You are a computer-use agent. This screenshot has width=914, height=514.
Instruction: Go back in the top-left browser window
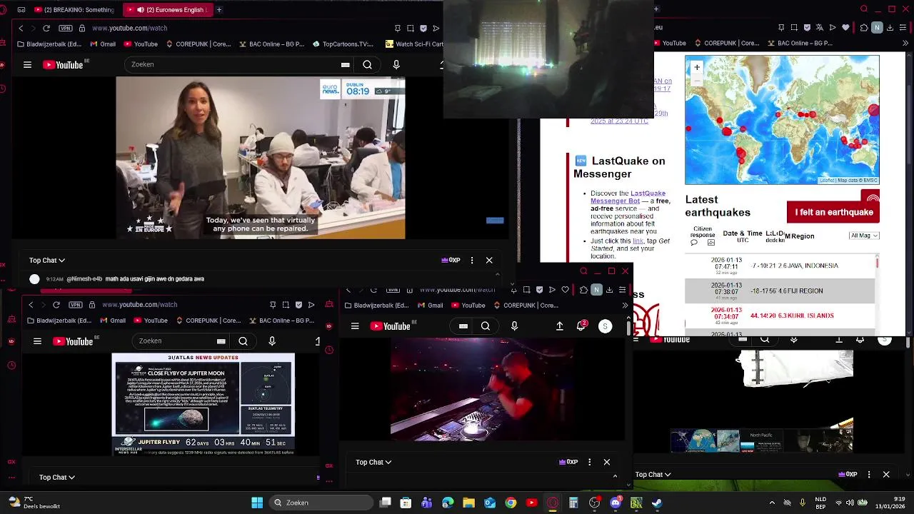point(21,28)
